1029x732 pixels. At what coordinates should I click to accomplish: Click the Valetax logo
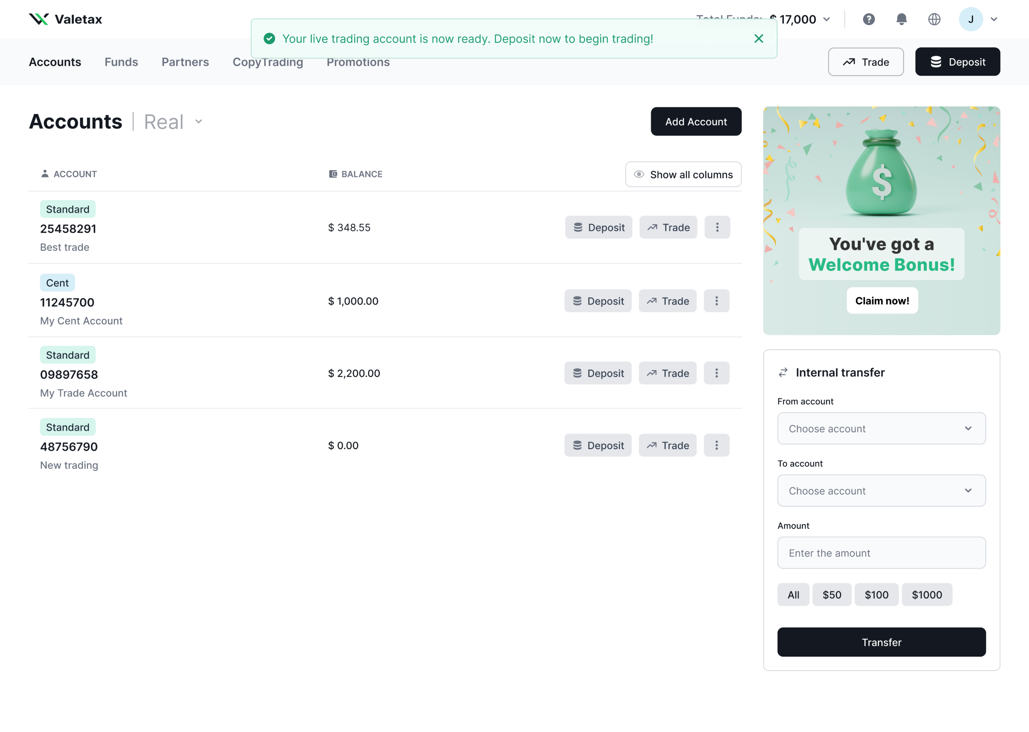66,19
